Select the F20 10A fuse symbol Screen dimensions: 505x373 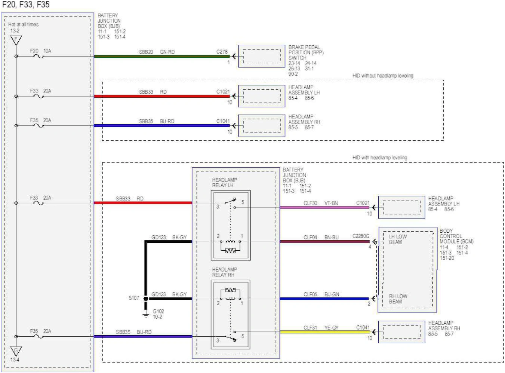(39, 56)
